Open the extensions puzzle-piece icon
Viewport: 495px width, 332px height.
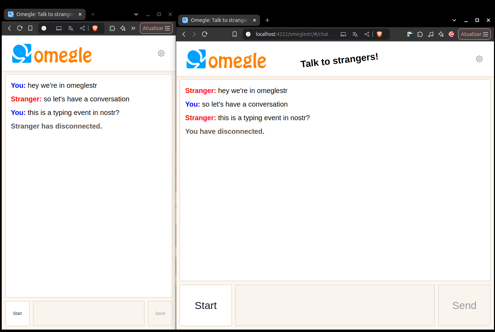420,34
